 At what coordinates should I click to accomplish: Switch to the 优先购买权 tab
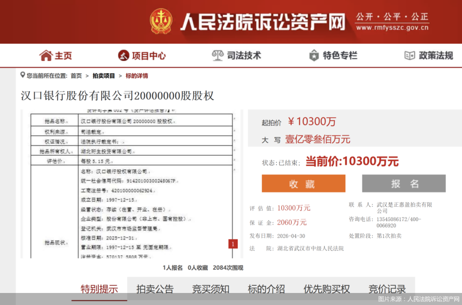[327, 289]
